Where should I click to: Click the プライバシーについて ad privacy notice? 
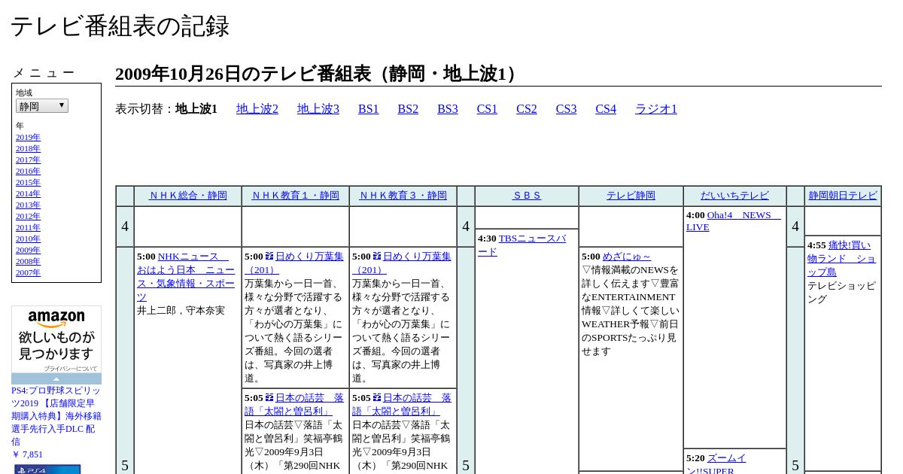pyautogui.click(x=71, y=369)
